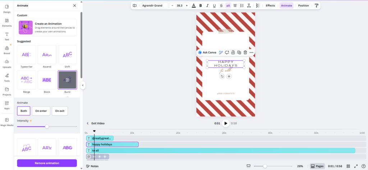Toggle italic text formatting
Screen dimensions: 368x170
pyautogui.click(x=207, y=6)
